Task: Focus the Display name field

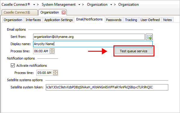Action: pyautogui.click(x=93, y=44)
